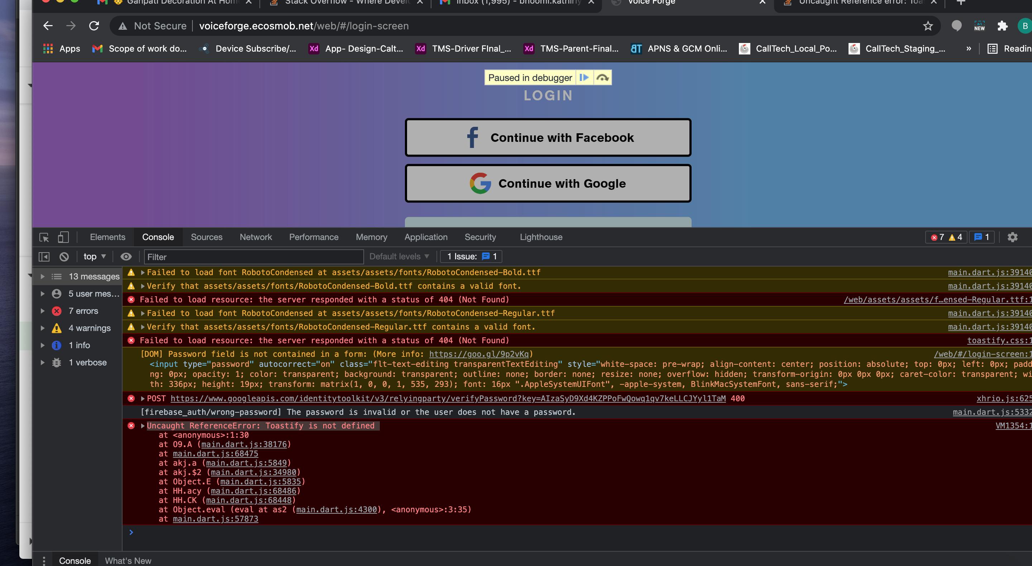The image size is (1032, 566).
Task: Open the toastify.css source link
Action: click(x=999, y=340)
